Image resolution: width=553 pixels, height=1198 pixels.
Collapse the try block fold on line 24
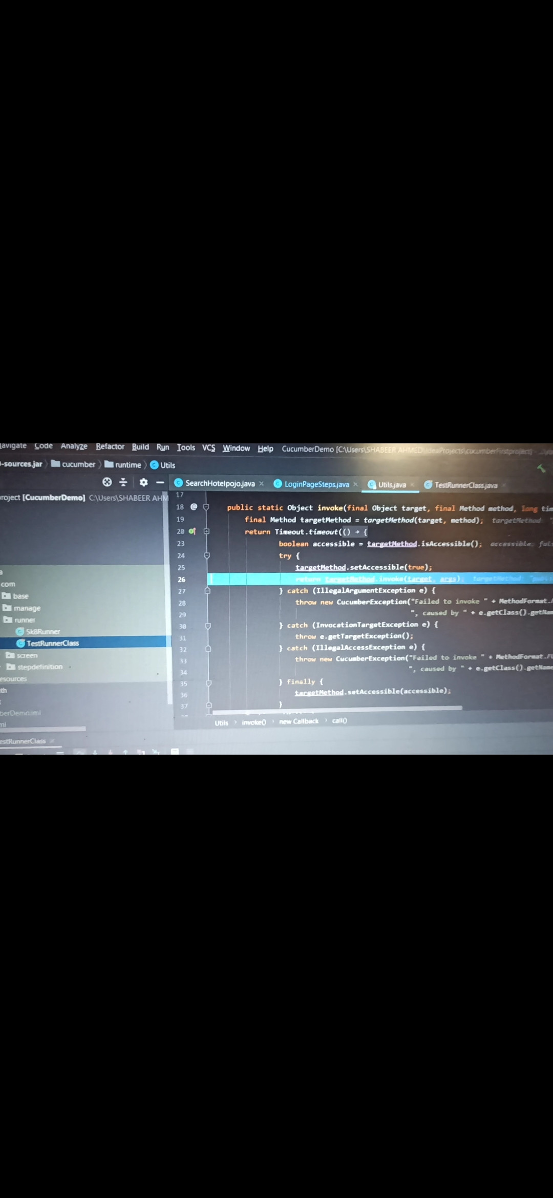point(207,555)
